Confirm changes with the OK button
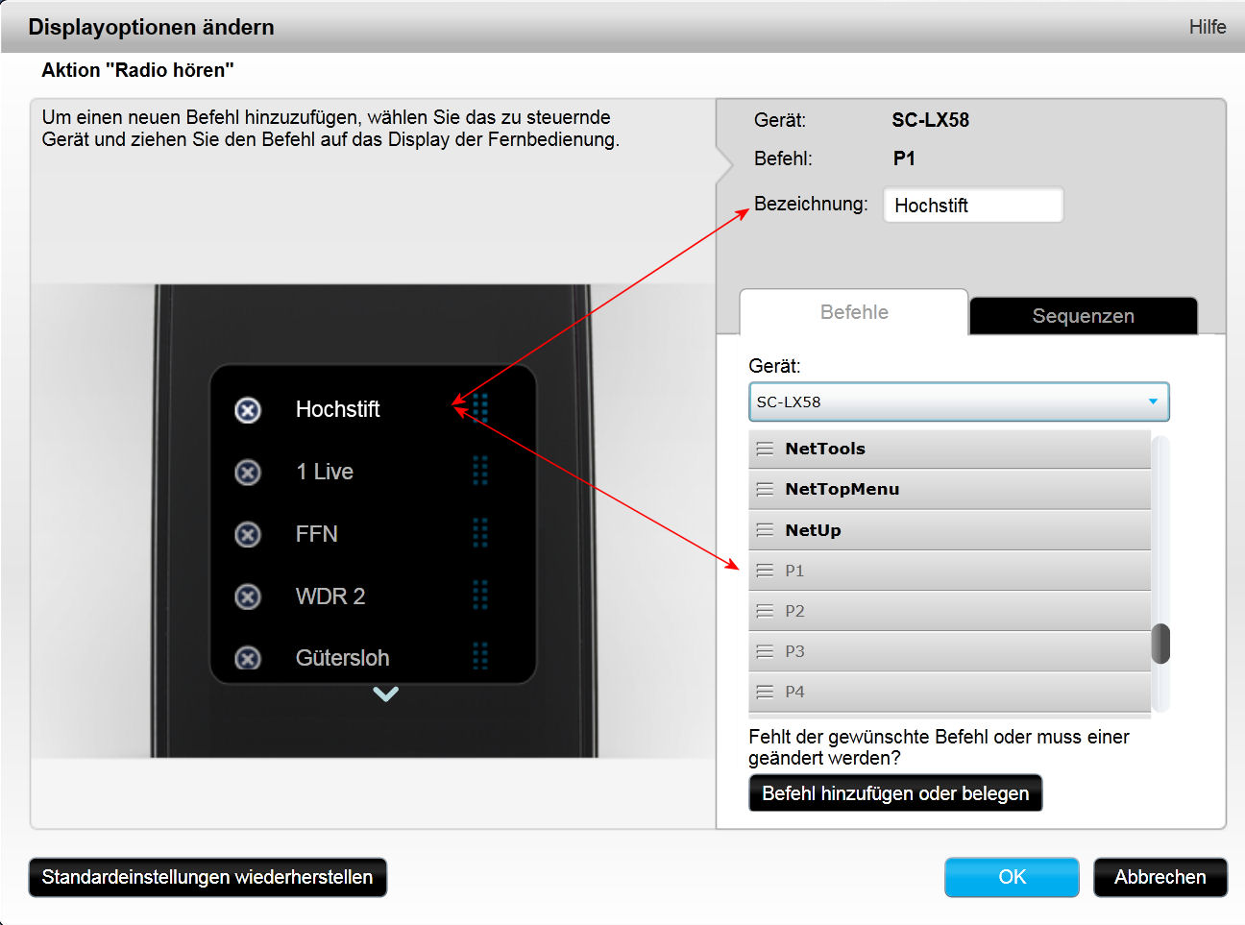The width and height of the screenshot is (1245, 925). [x=1012, y=877]
